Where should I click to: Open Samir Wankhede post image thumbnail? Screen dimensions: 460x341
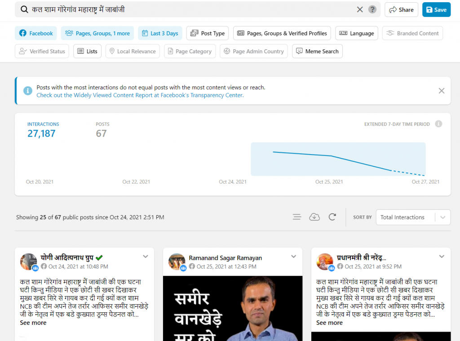[232, 308]
